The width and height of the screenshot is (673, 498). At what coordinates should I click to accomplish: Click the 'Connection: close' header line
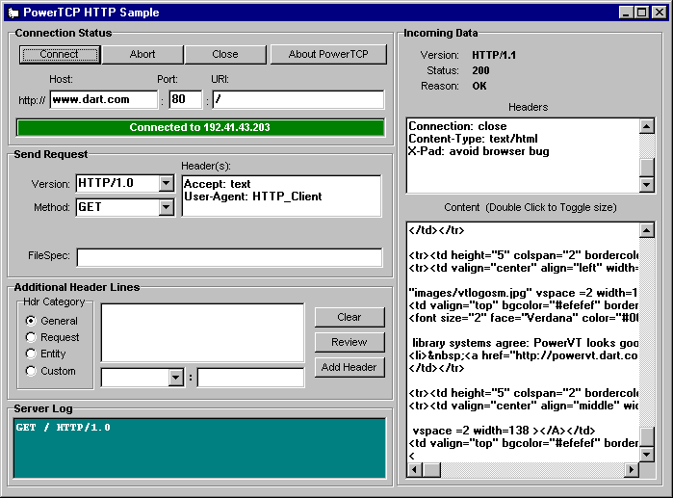coord(457,126)
